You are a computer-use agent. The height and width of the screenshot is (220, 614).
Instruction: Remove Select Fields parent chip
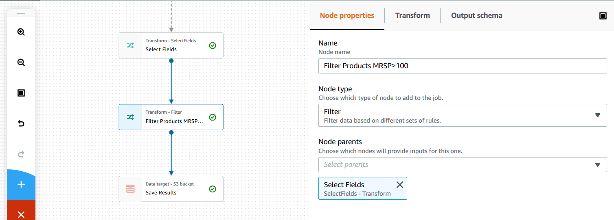[400, 185]
